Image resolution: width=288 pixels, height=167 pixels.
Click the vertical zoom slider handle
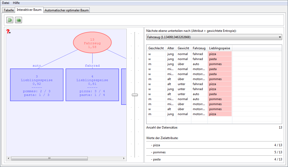pyautogui.click(x=135, y=95)
